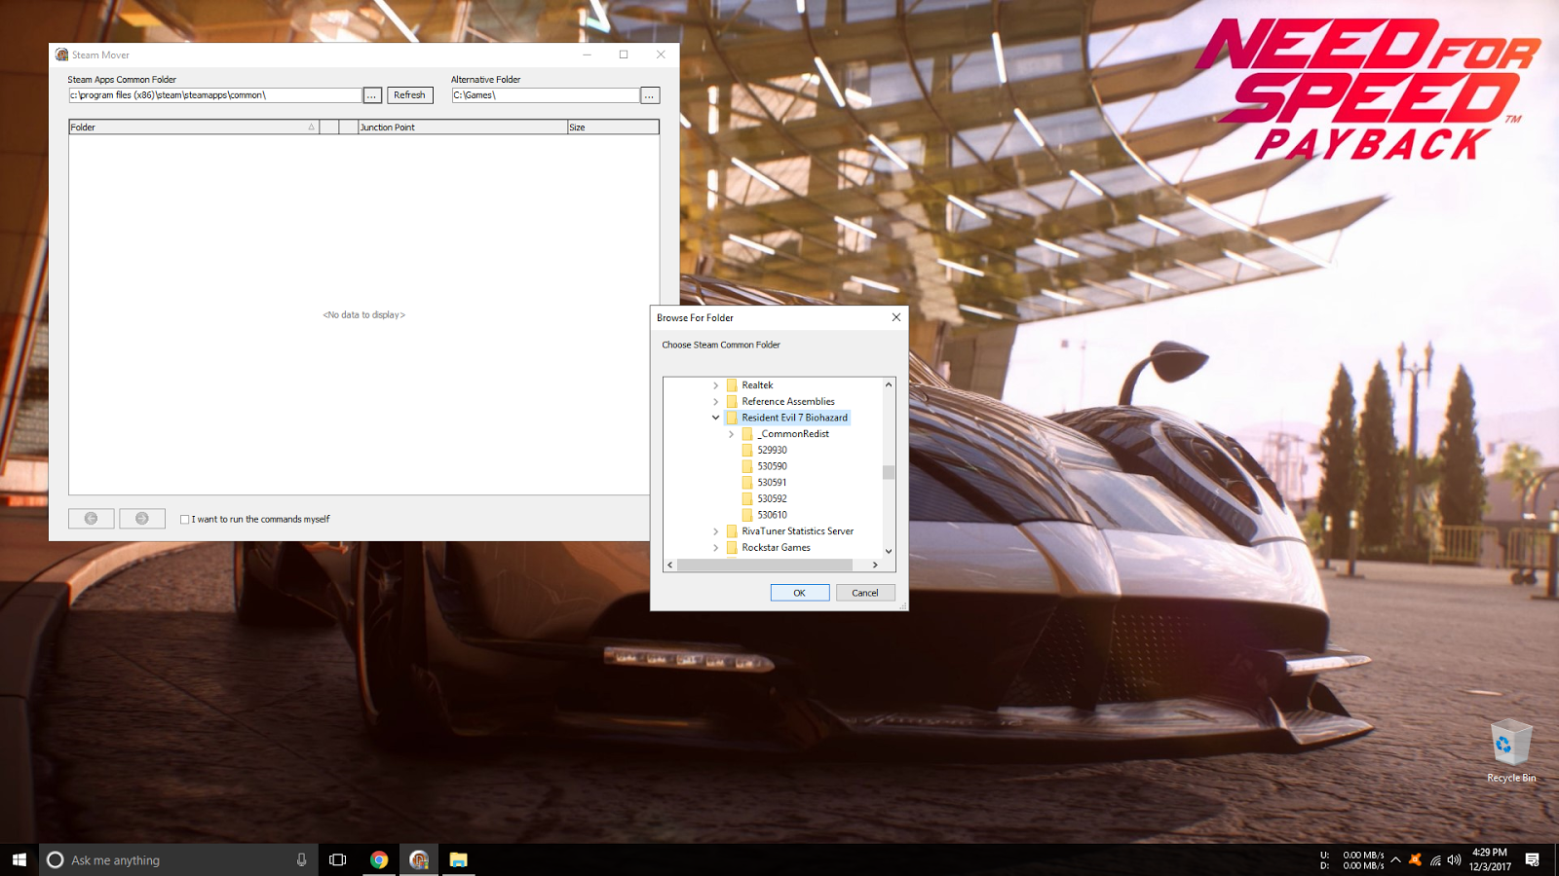Click the folder tree scroll-right arrow
This screenshot has height=876, width=1559.
875,565
